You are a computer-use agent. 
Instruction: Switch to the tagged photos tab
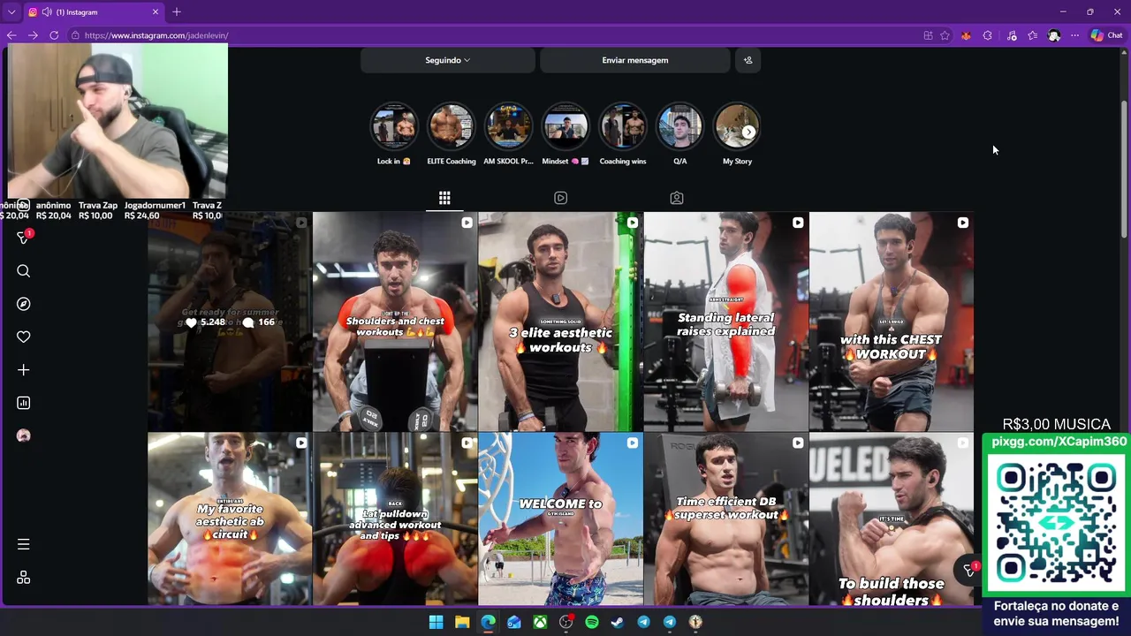coord(676,198)
